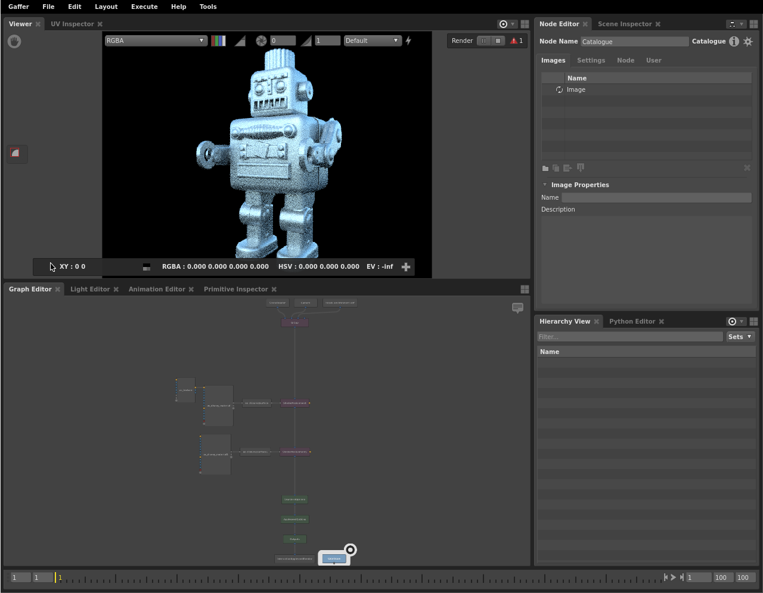The height and width of the screenshot is (593, 763).
Task: Click the annotations speech bubble in Graph Editor
Action: click(x=517, y=308)
